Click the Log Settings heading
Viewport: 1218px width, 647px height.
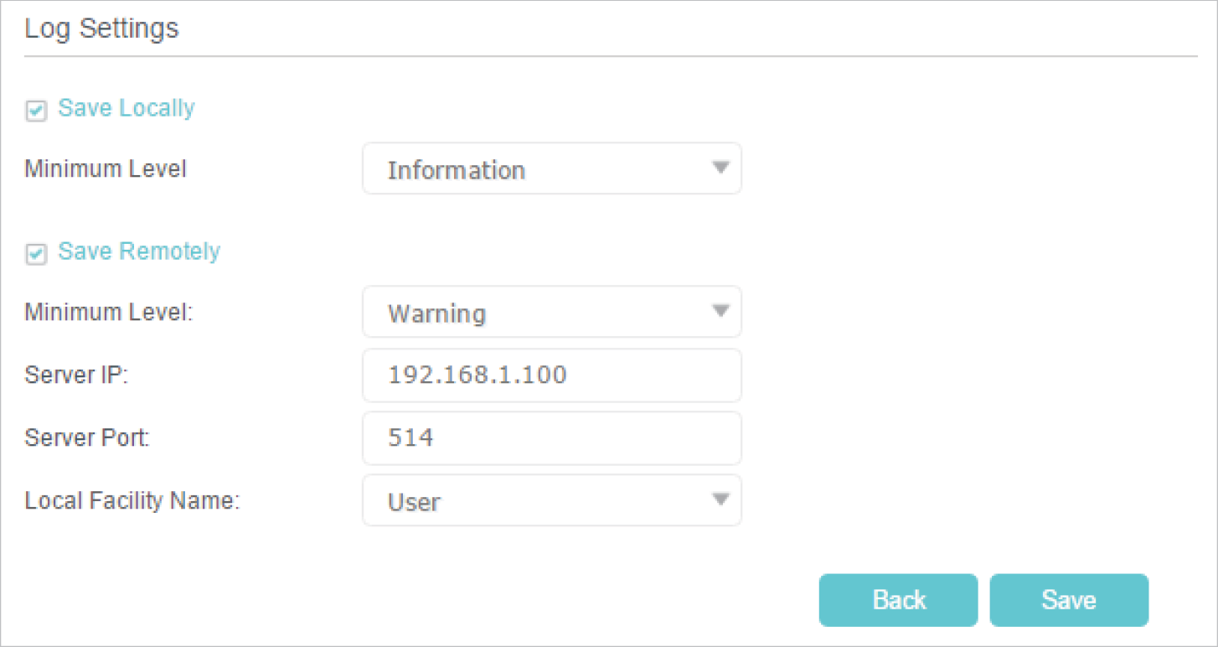[101, 29]
